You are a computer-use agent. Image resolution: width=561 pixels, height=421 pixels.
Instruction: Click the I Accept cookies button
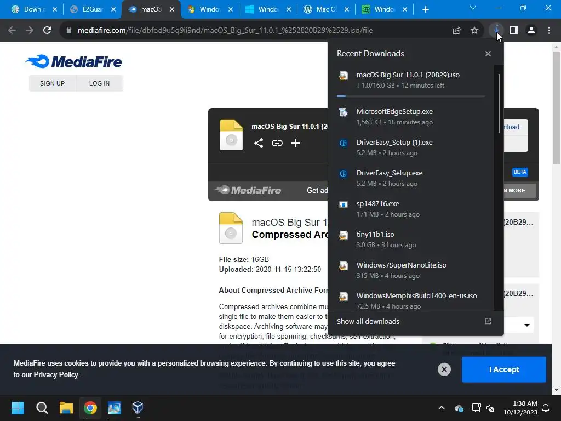click(504, 369)
